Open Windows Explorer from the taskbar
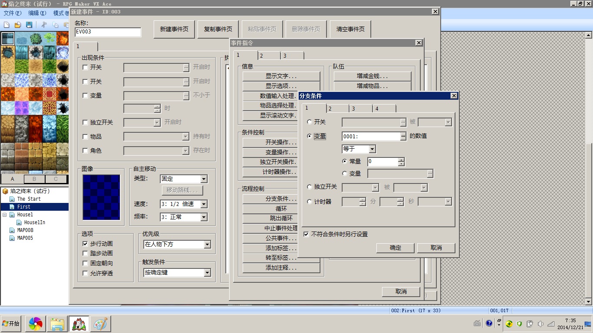Image resolution: width=593 pixels, height=333 pixels. tap(57, 323)
